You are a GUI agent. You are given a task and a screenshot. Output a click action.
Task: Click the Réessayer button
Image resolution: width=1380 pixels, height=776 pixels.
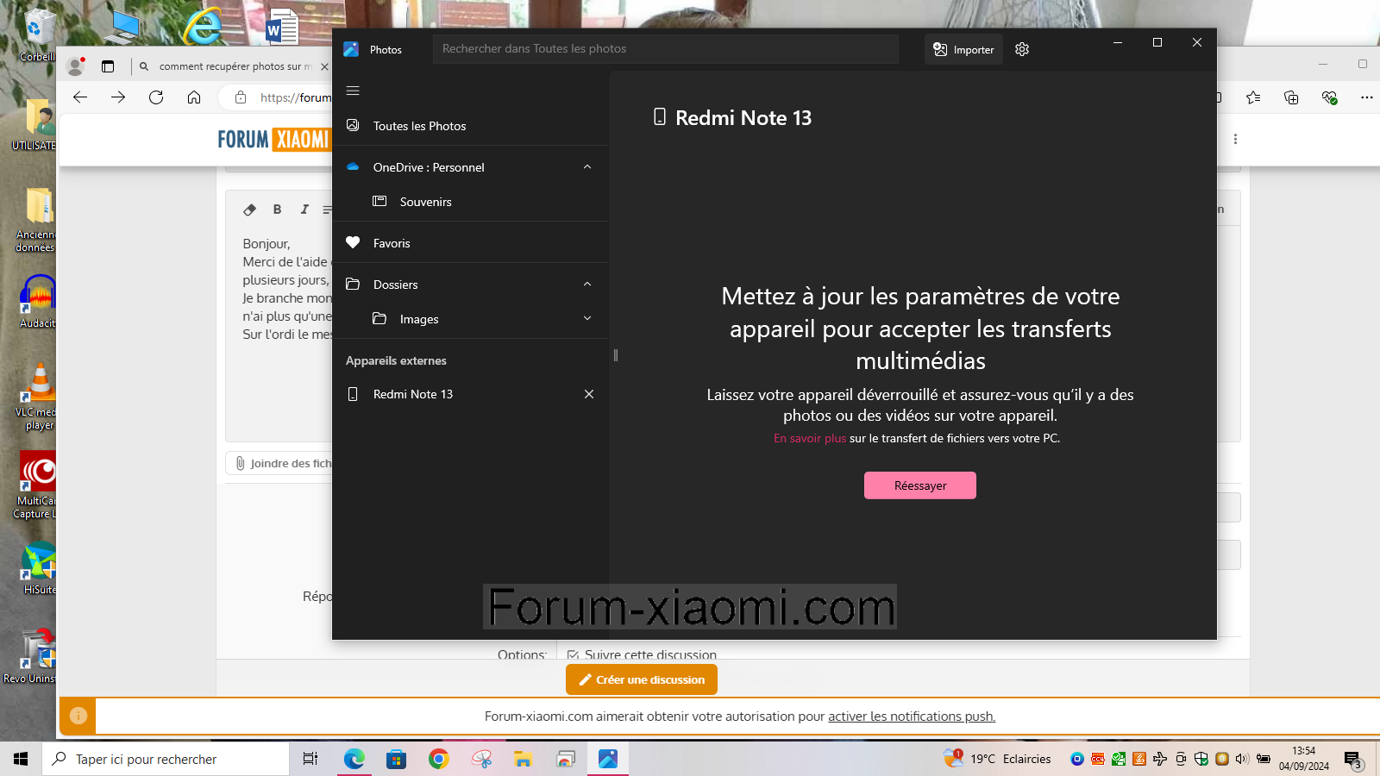(x=920, y=485)
